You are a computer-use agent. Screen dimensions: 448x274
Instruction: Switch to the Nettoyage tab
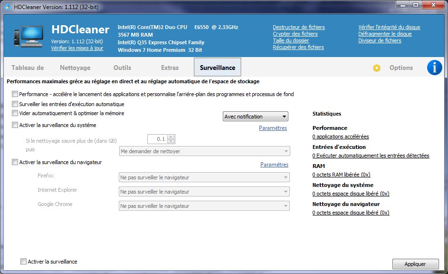coord(75,68)
